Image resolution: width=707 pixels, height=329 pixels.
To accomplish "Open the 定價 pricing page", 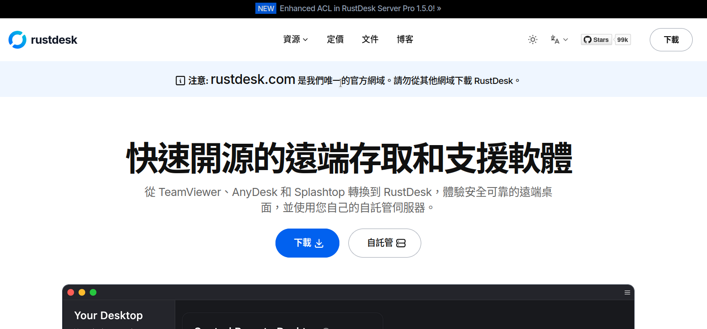I will pos(335,40).
